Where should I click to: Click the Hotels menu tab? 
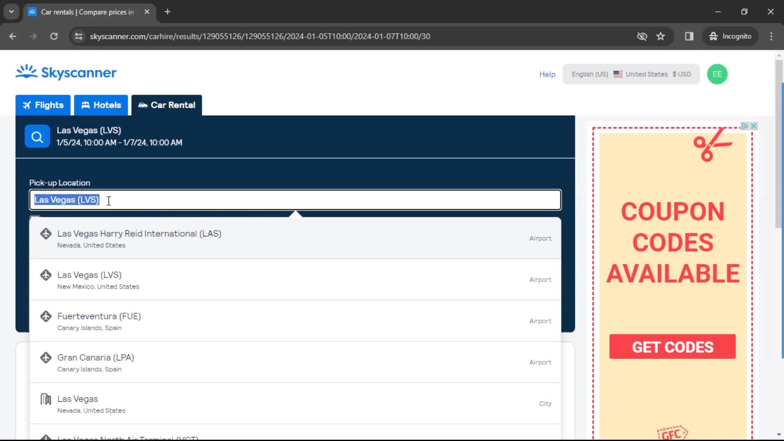click(x=101, y=105)
